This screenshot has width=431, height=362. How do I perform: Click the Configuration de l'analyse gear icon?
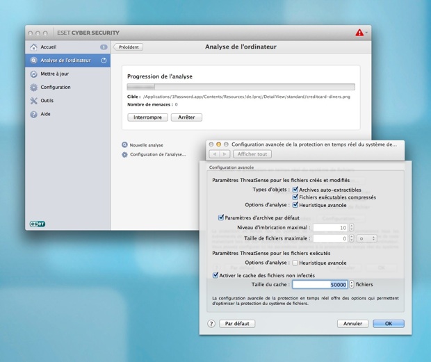(x=124, y=155)
